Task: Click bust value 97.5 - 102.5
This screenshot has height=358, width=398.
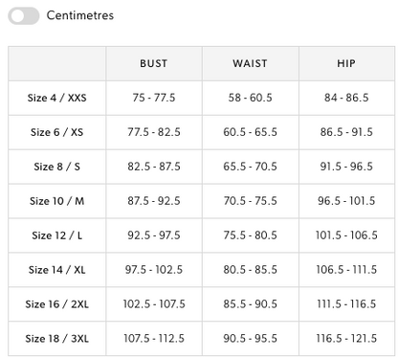Action: coord(154,270)
